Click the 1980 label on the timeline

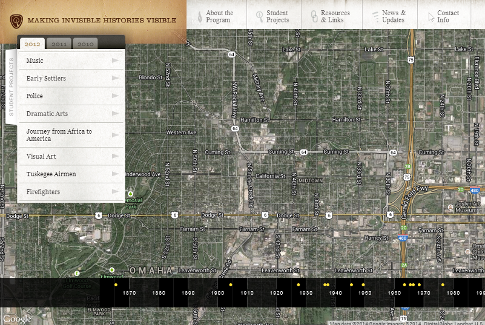[453, 293]
